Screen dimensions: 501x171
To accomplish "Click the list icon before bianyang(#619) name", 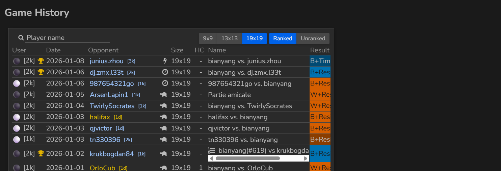I will [x=212, y=151].
